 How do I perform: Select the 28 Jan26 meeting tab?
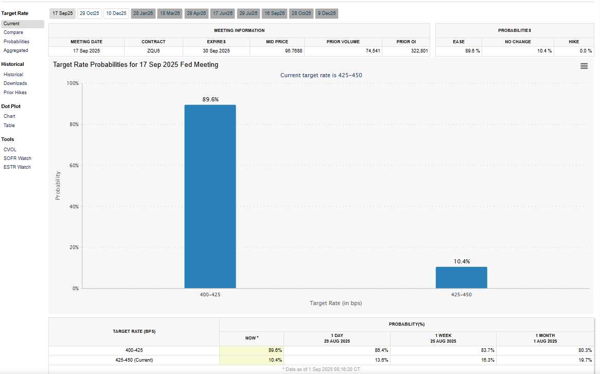point(143,13)
